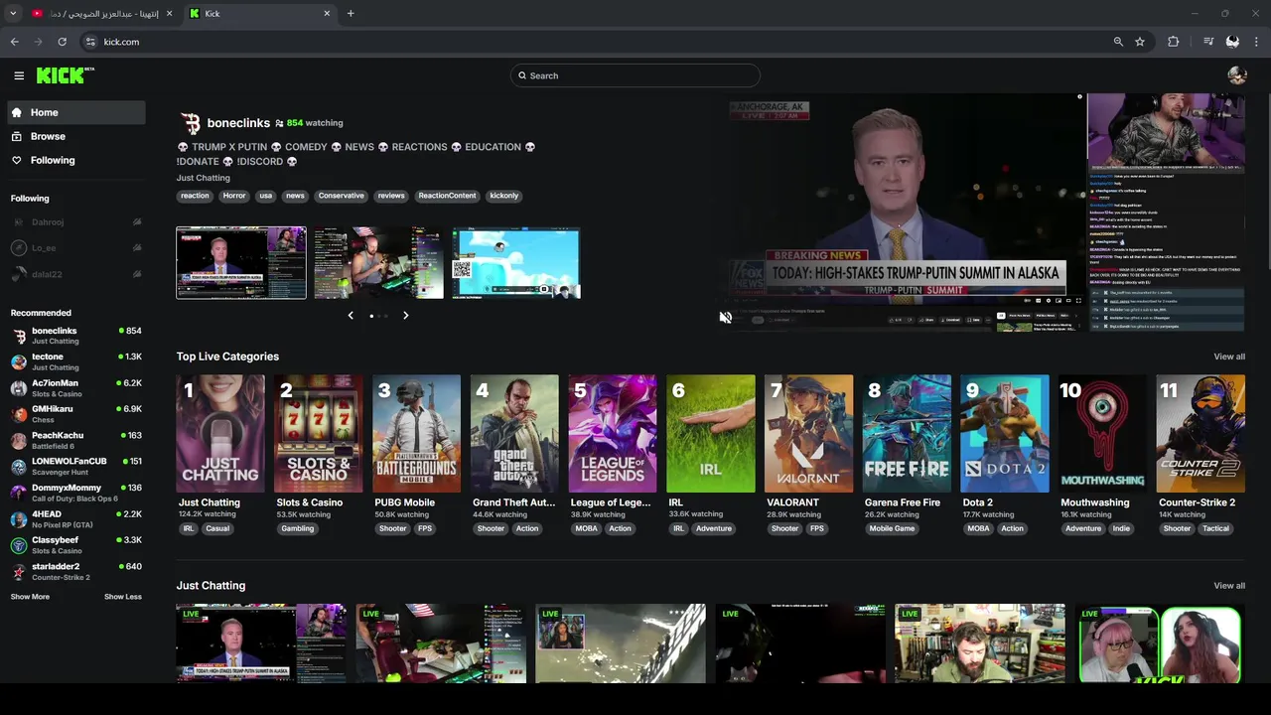Viewport: 1271px width, 715px height.
Task: Click Show Less in Recommended
Action: [x=123, y=597]
